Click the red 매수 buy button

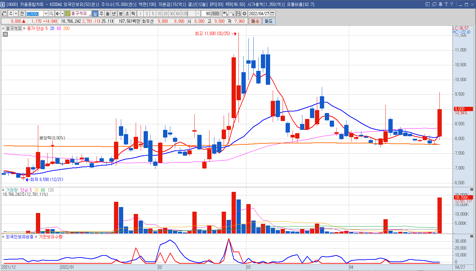click(255, 21)
